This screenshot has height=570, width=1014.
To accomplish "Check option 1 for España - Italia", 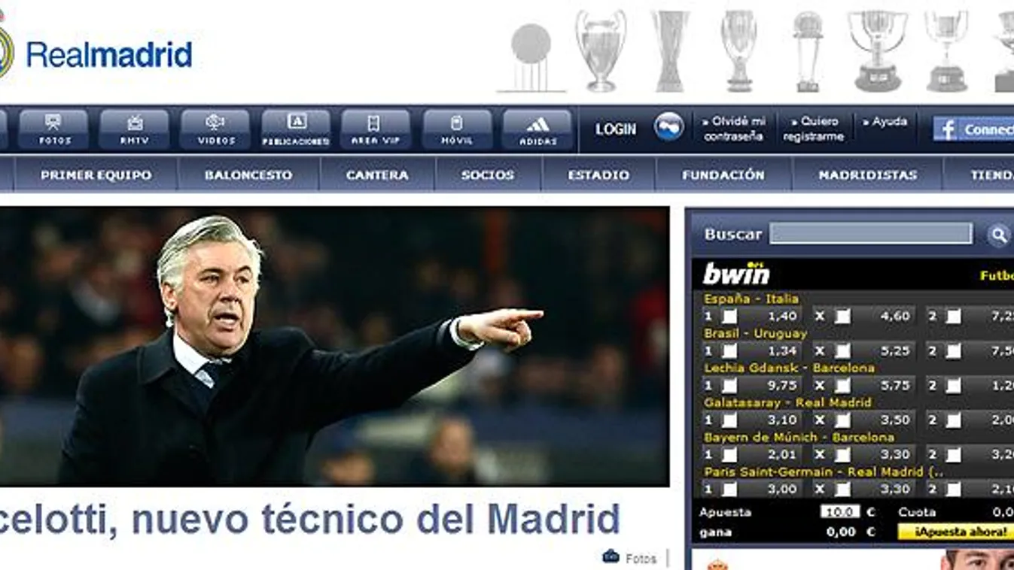I will pos(729,317).
